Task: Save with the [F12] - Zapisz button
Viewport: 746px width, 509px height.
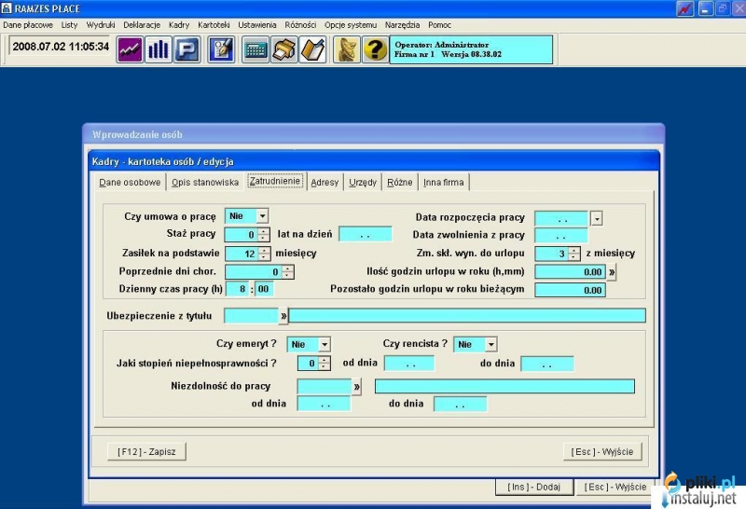Action: click(146, 451)
